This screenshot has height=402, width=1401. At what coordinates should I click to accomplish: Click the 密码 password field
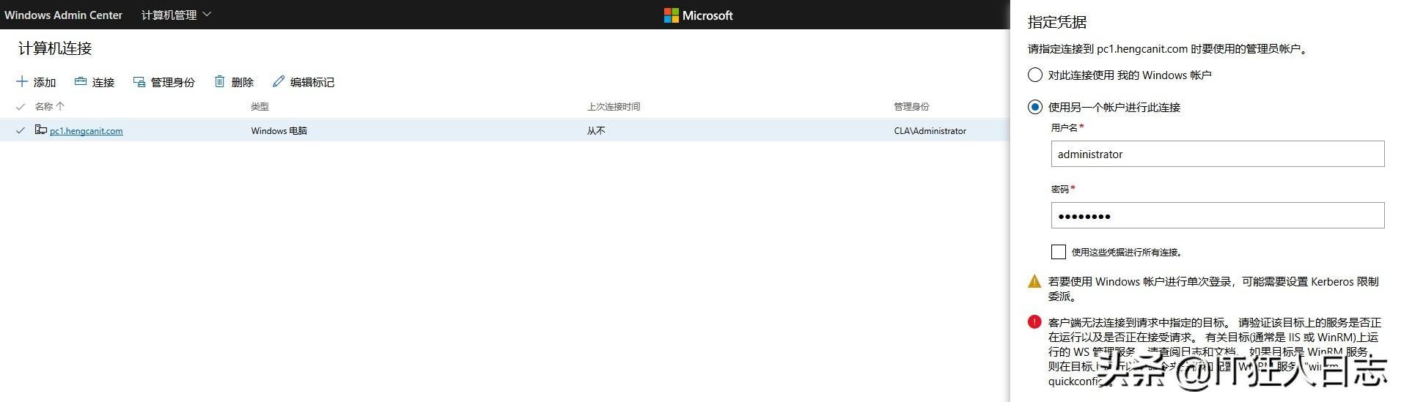point(1218,215)
